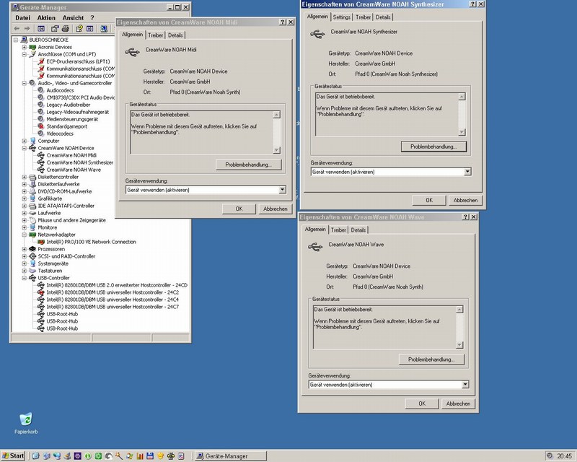This screenshot has height=462, width=577.
Task: Click the Prozessoren category icon
Action: 32,249
